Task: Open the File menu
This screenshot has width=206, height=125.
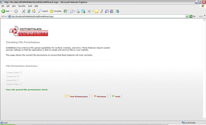Action: 3,6
